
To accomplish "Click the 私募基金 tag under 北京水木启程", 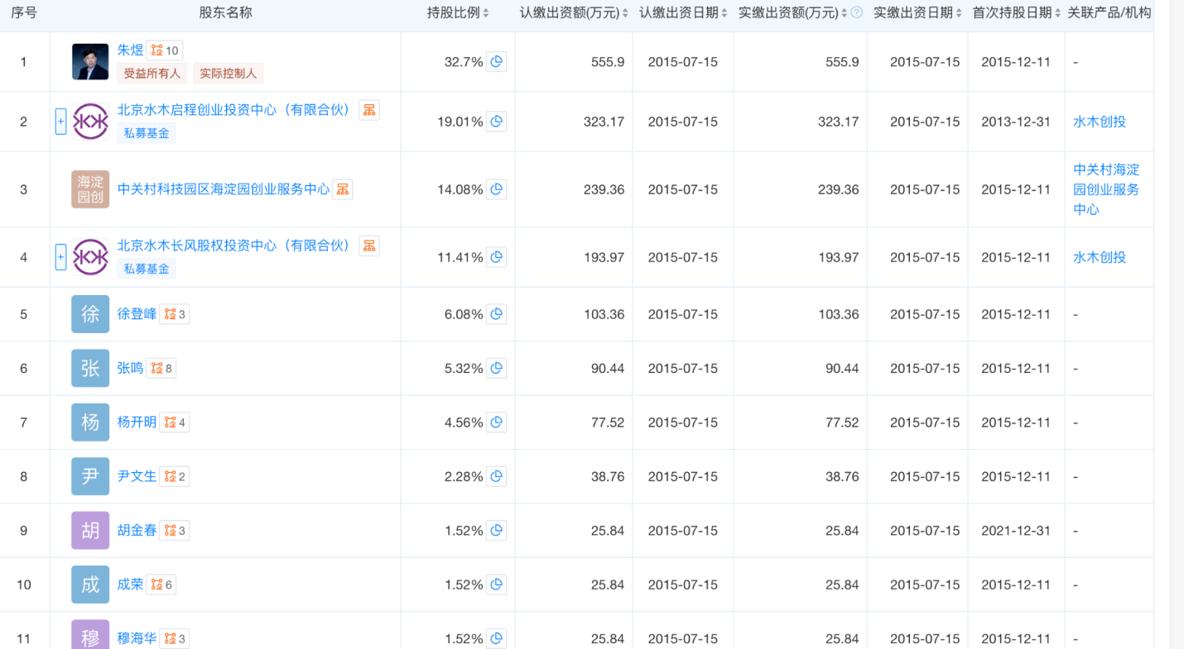I will tap(147, 133).
